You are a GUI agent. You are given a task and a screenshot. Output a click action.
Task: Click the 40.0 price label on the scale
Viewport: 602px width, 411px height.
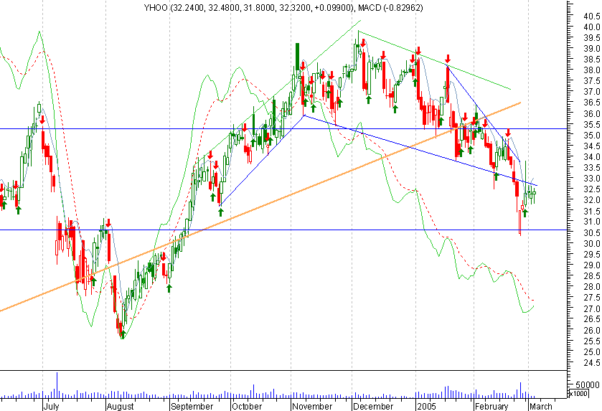pyautogui.click(x=592, y=27)
